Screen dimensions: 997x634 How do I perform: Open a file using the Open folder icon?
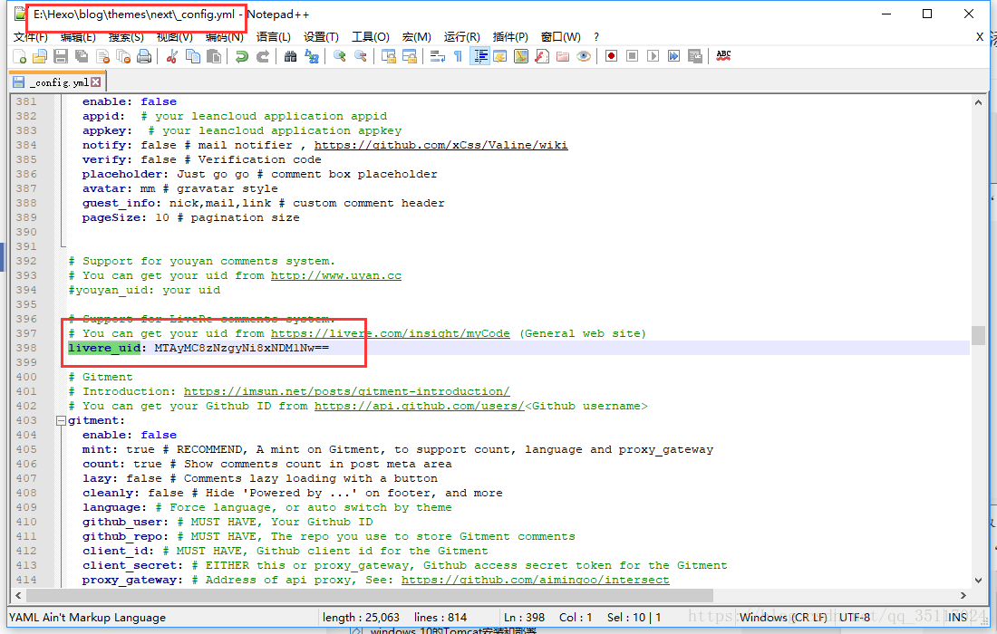click(40, 56)
